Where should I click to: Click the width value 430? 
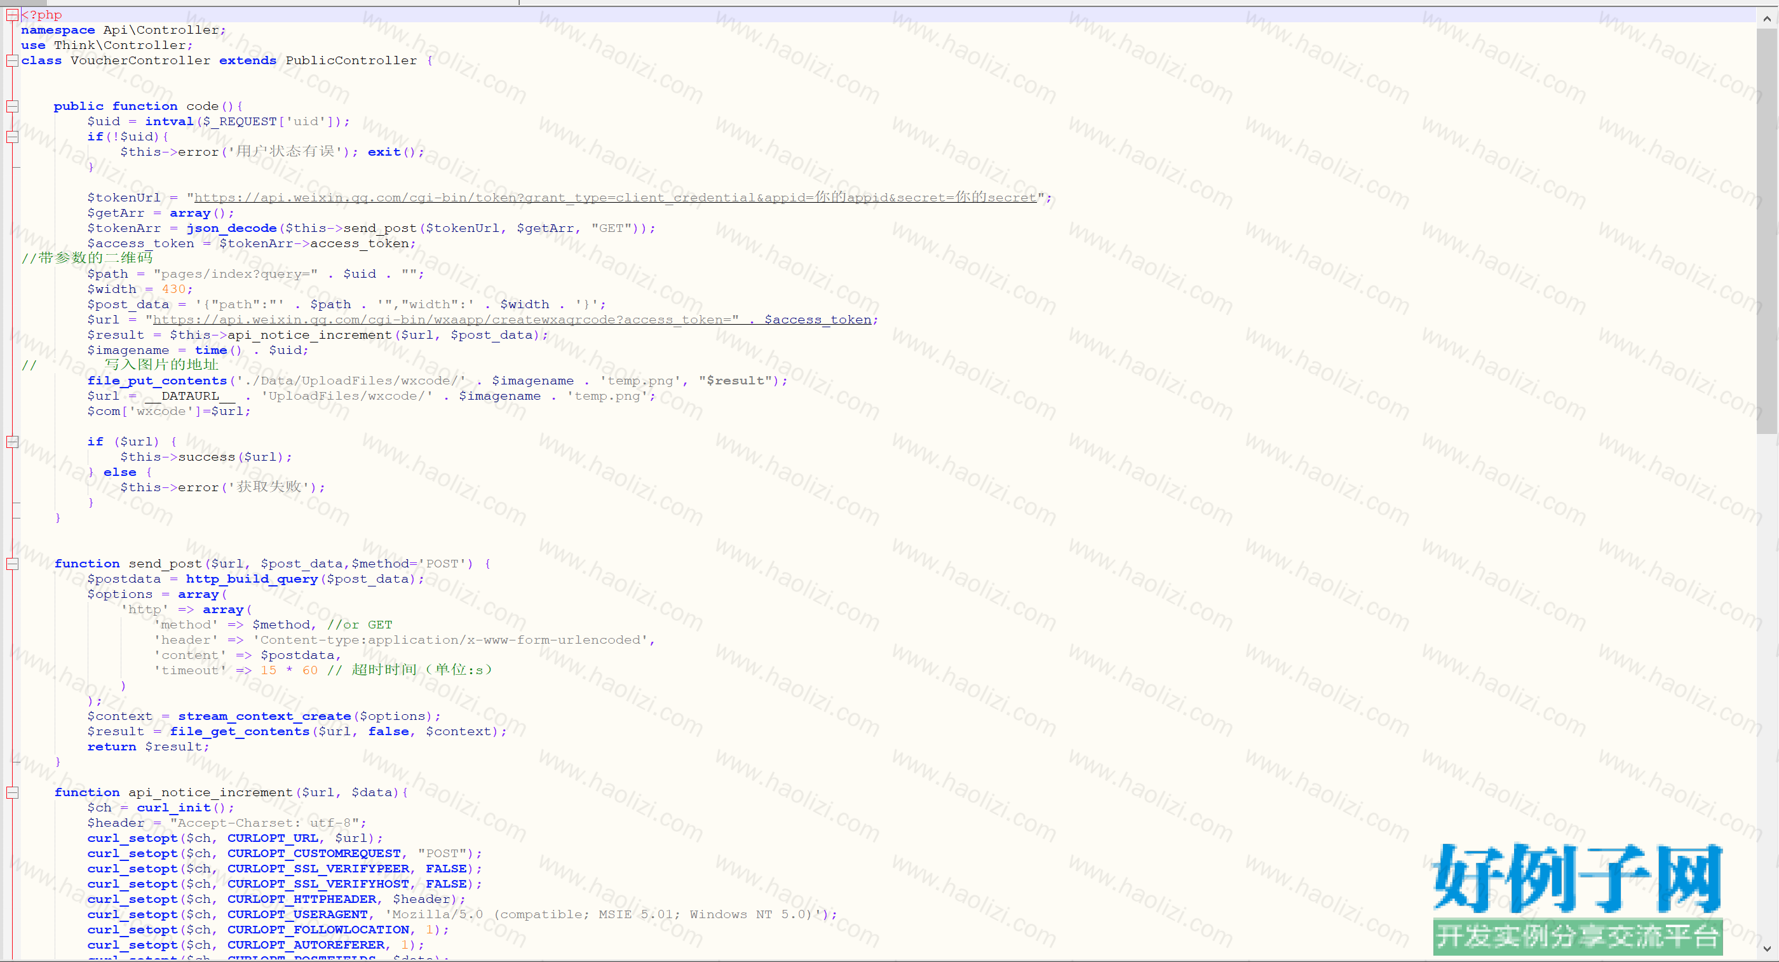coord(173,289)
